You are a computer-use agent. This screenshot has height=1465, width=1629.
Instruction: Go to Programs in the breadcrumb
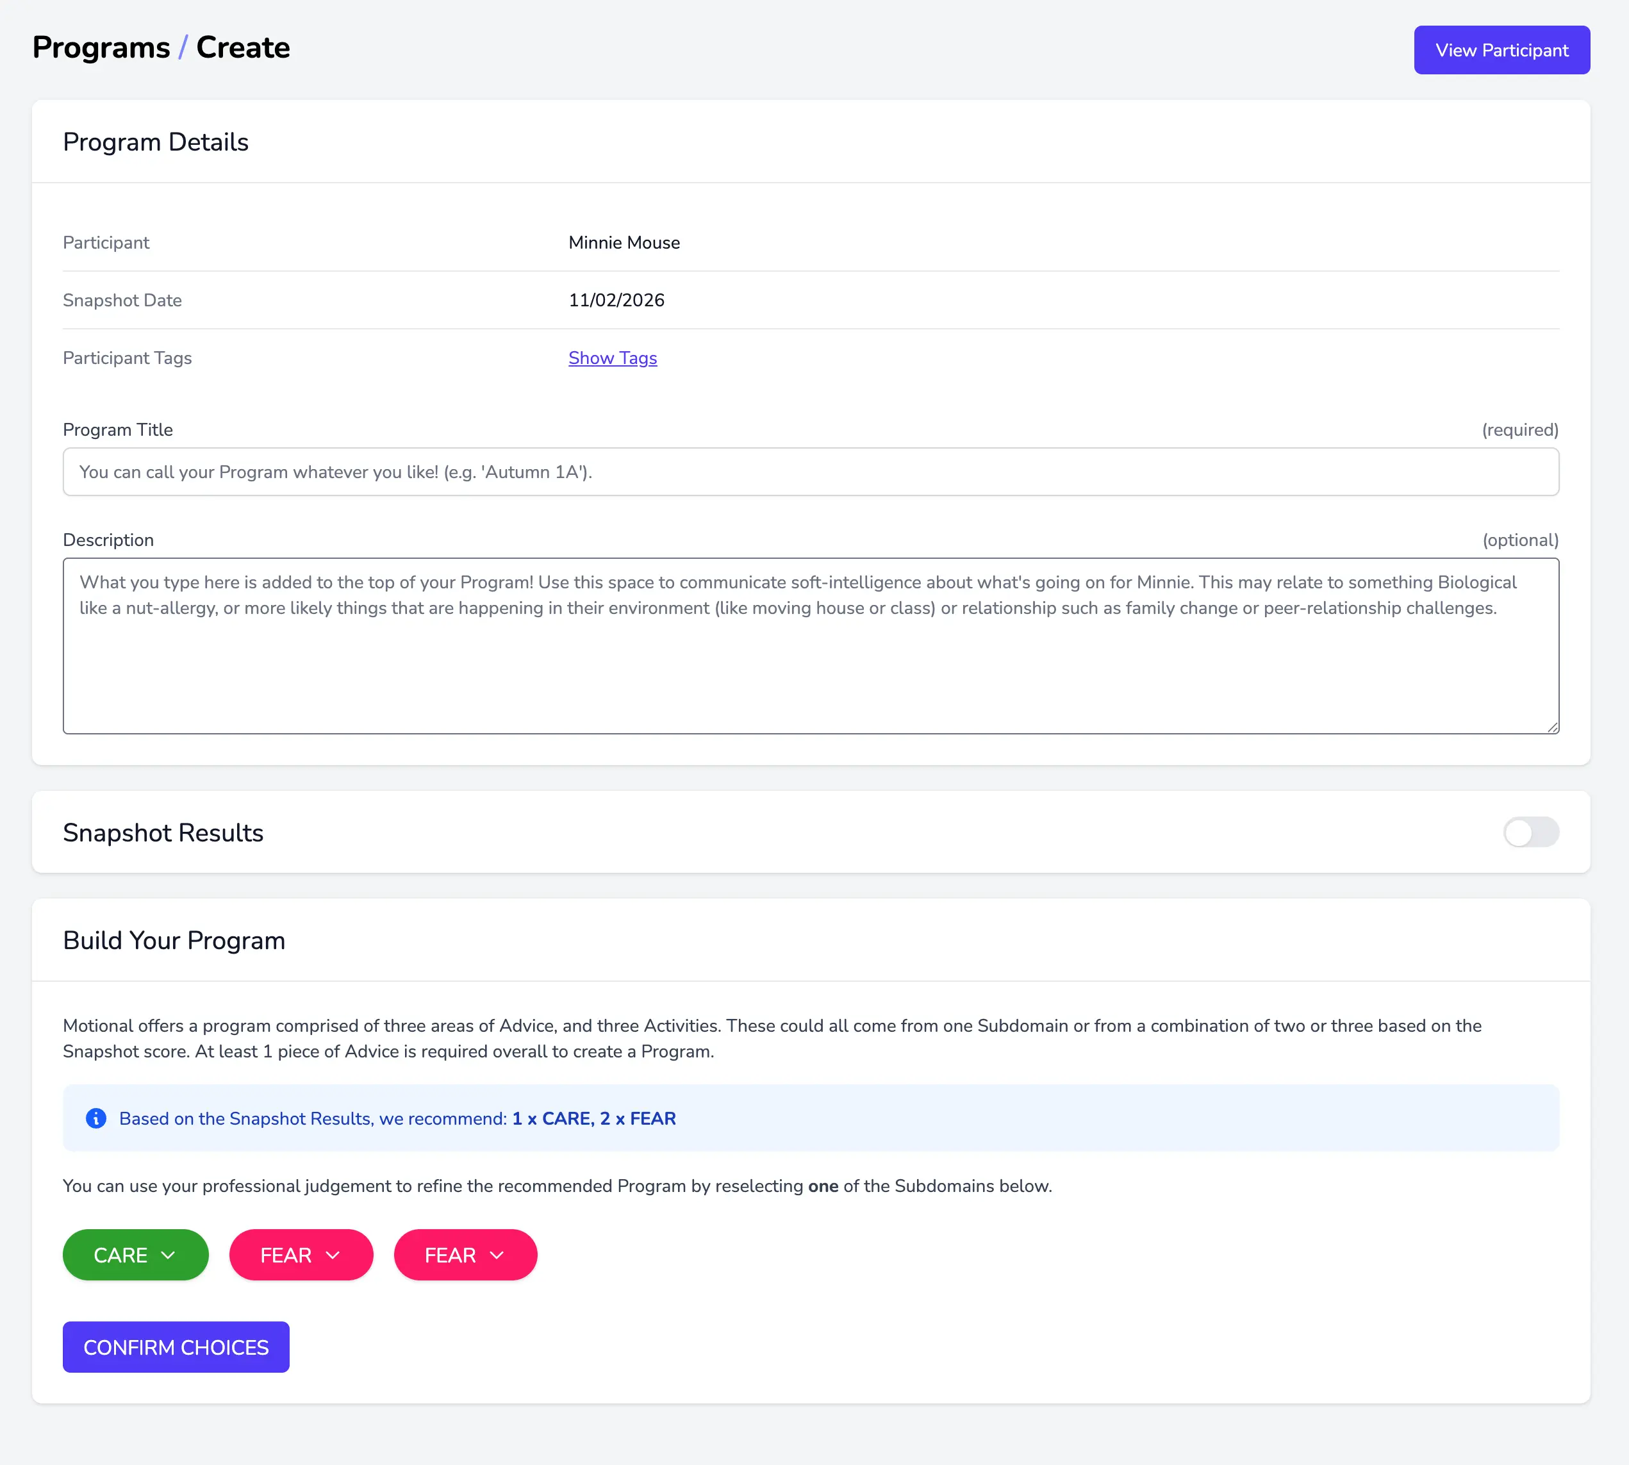(x=101, y=47)
